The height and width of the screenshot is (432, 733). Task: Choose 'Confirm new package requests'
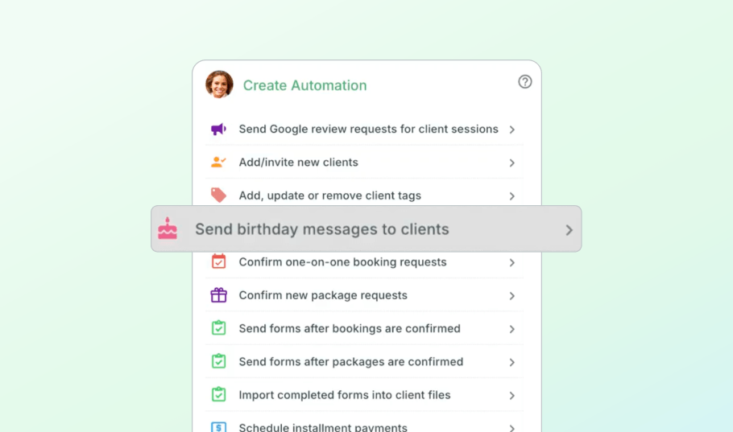364,295
